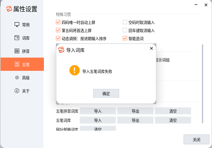
Task: Close the 导入词库 dialog with X
Action: pos(151,48)
